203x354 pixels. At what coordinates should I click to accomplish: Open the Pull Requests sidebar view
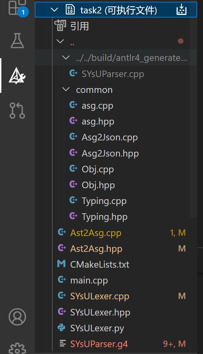tap(17, 109)
